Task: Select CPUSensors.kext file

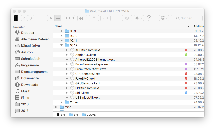Action: 87,74
